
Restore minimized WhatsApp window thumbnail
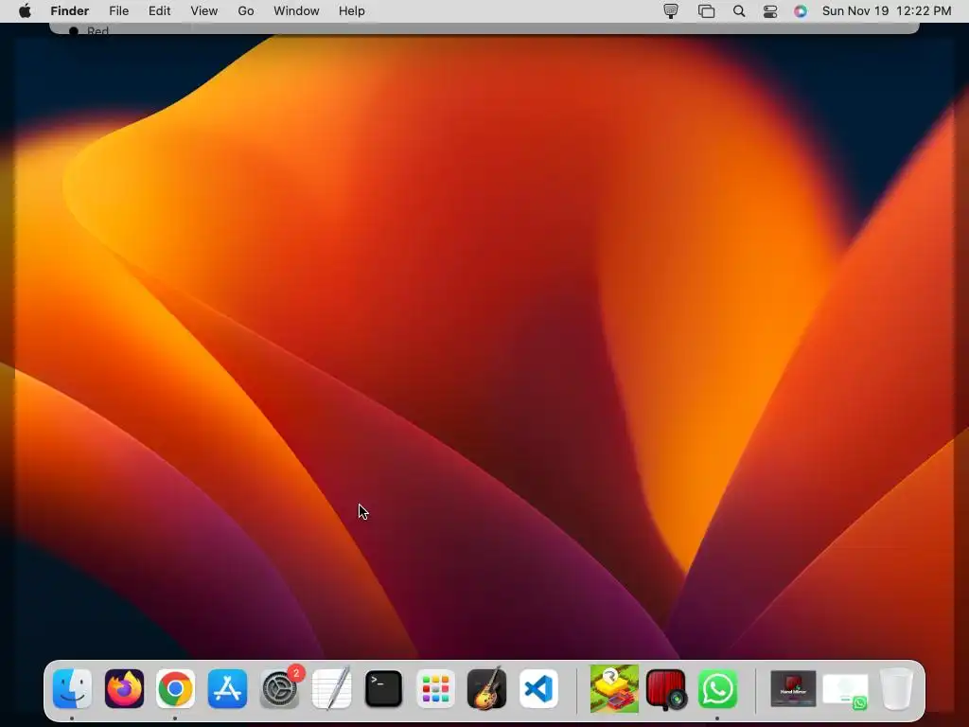(x=845, y=690)
